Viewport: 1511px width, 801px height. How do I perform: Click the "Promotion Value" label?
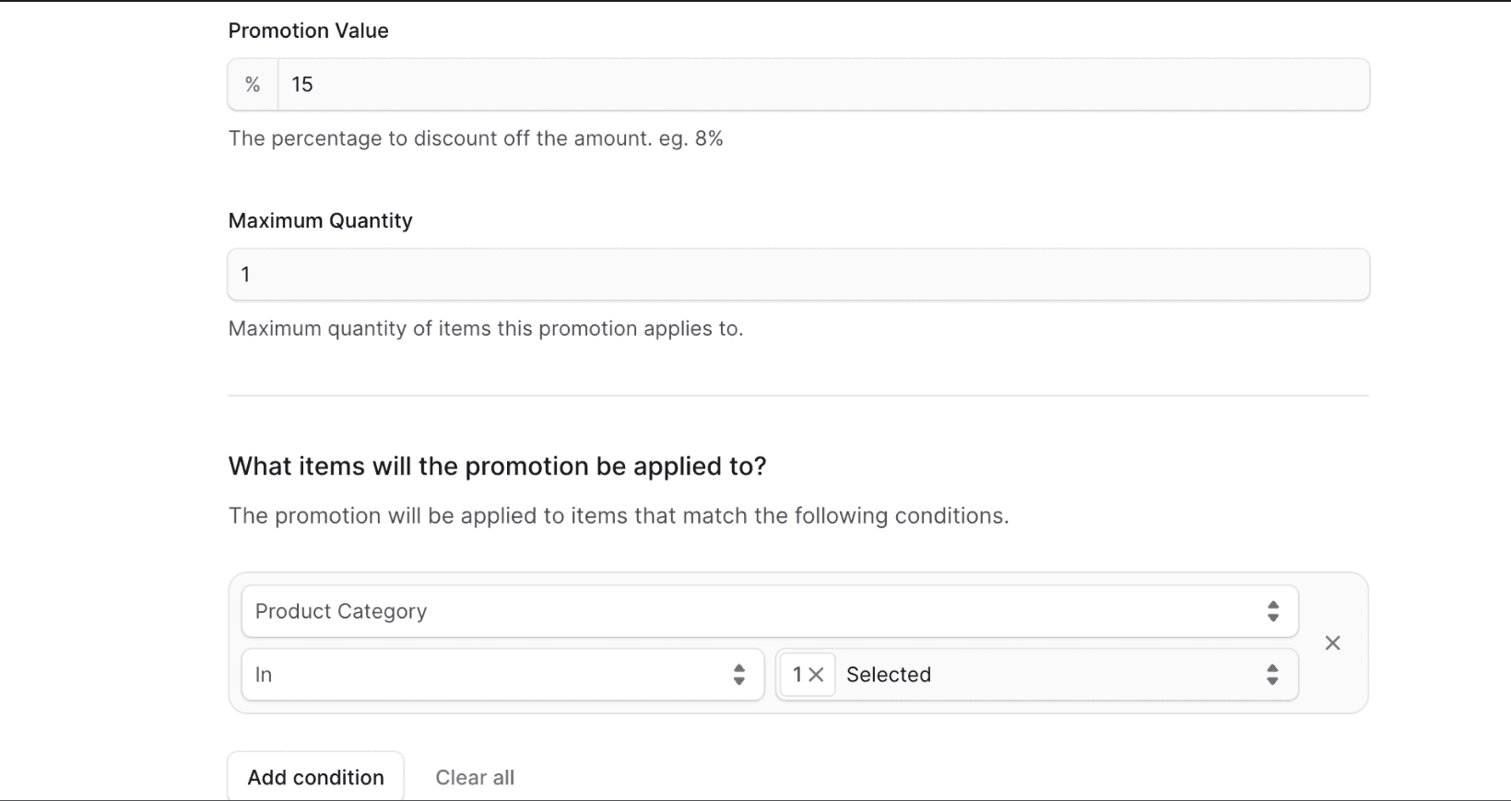[x=308, y=30]
